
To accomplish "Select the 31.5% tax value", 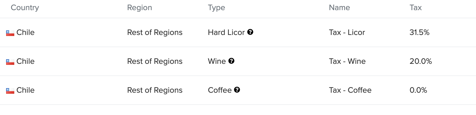I will [x=419, y=32].
